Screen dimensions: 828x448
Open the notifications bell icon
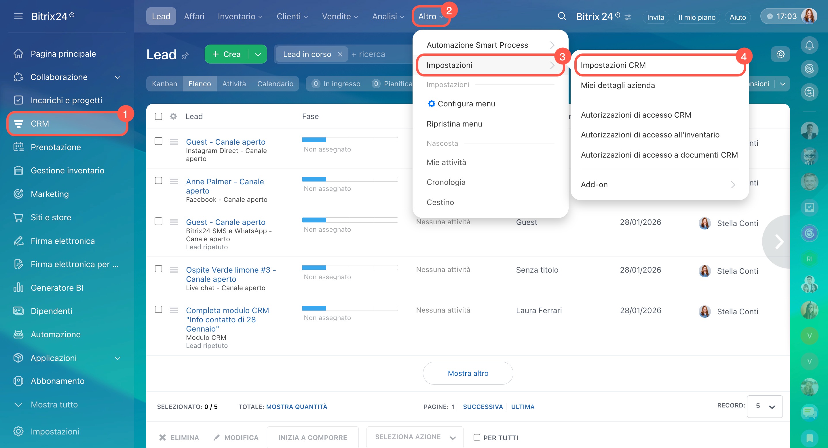809,45
